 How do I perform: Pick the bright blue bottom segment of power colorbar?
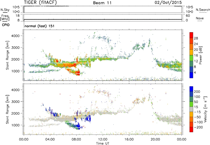[191, 75]
